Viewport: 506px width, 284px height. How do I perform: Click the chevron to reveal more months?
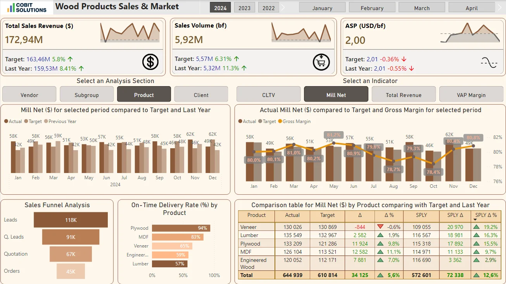pyautogui.click(x=499, y=7)
